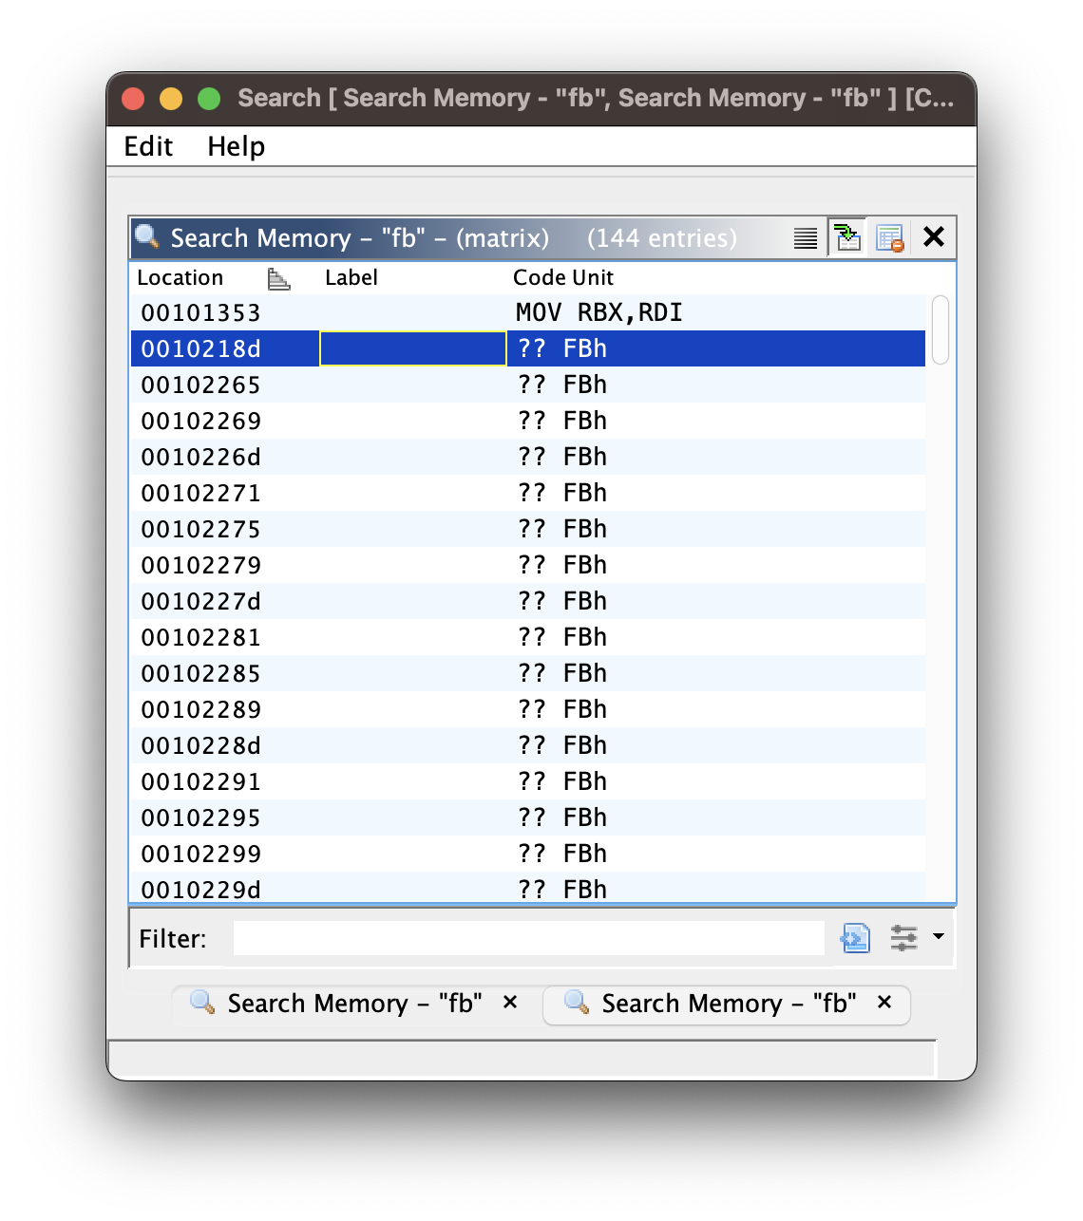This screenshot has width=1083, height=1221.
Task: Close the Search Memory results panel
Action: point(933,237)
